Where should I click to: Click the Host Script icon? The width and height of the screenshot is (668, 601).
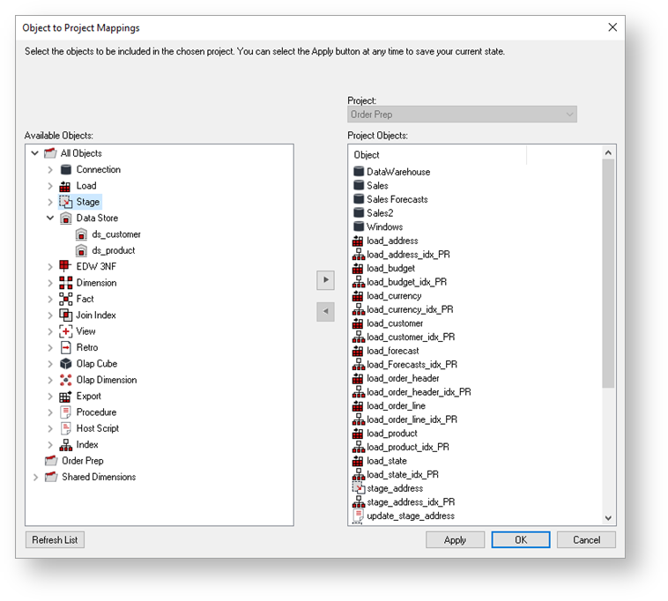coord(66,428)
